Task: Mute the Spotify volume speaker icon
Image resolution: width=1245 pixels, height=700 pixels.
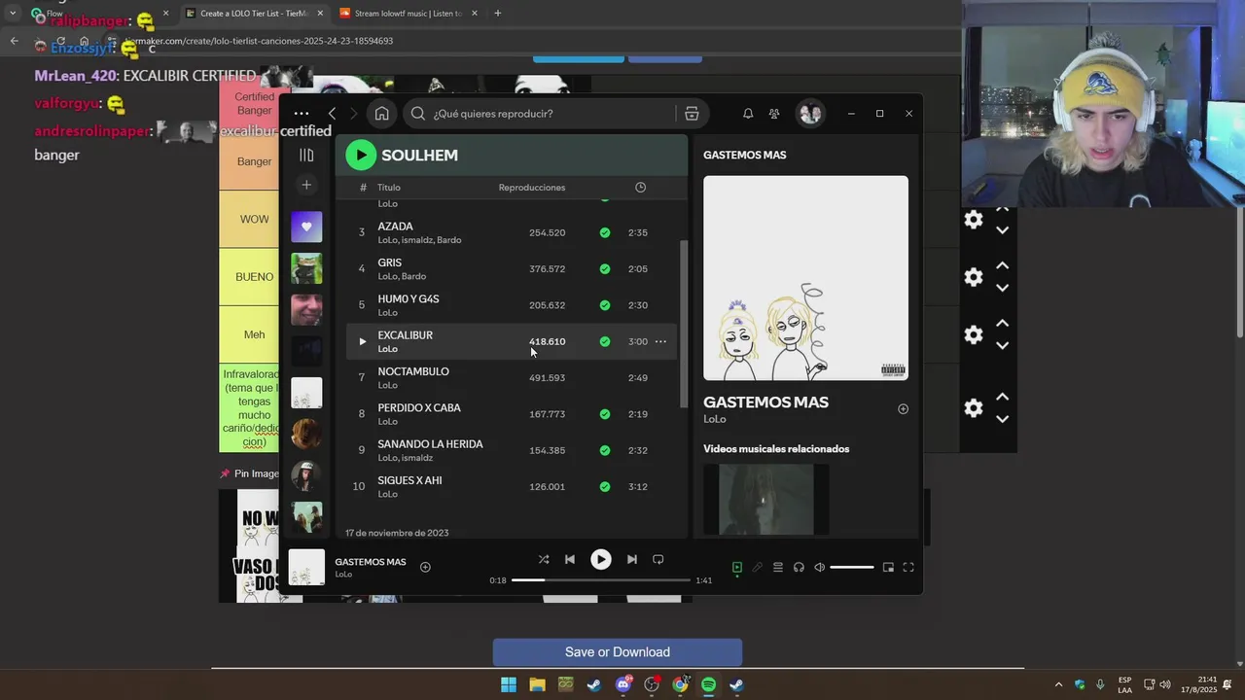Action: tap(819, 568)
